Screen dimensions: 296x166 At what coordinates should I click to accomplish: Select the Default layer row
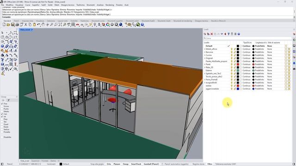click(x=247, y=46)
